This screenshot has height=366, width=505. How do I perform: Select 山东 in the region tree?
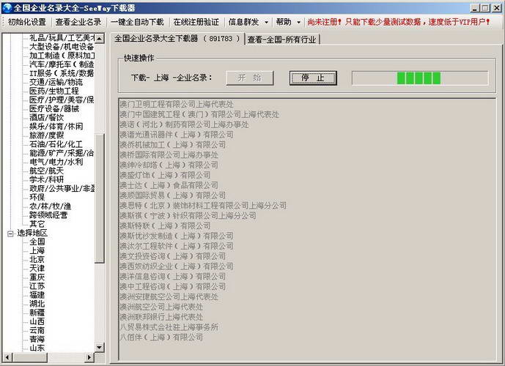tap(37, 348)
